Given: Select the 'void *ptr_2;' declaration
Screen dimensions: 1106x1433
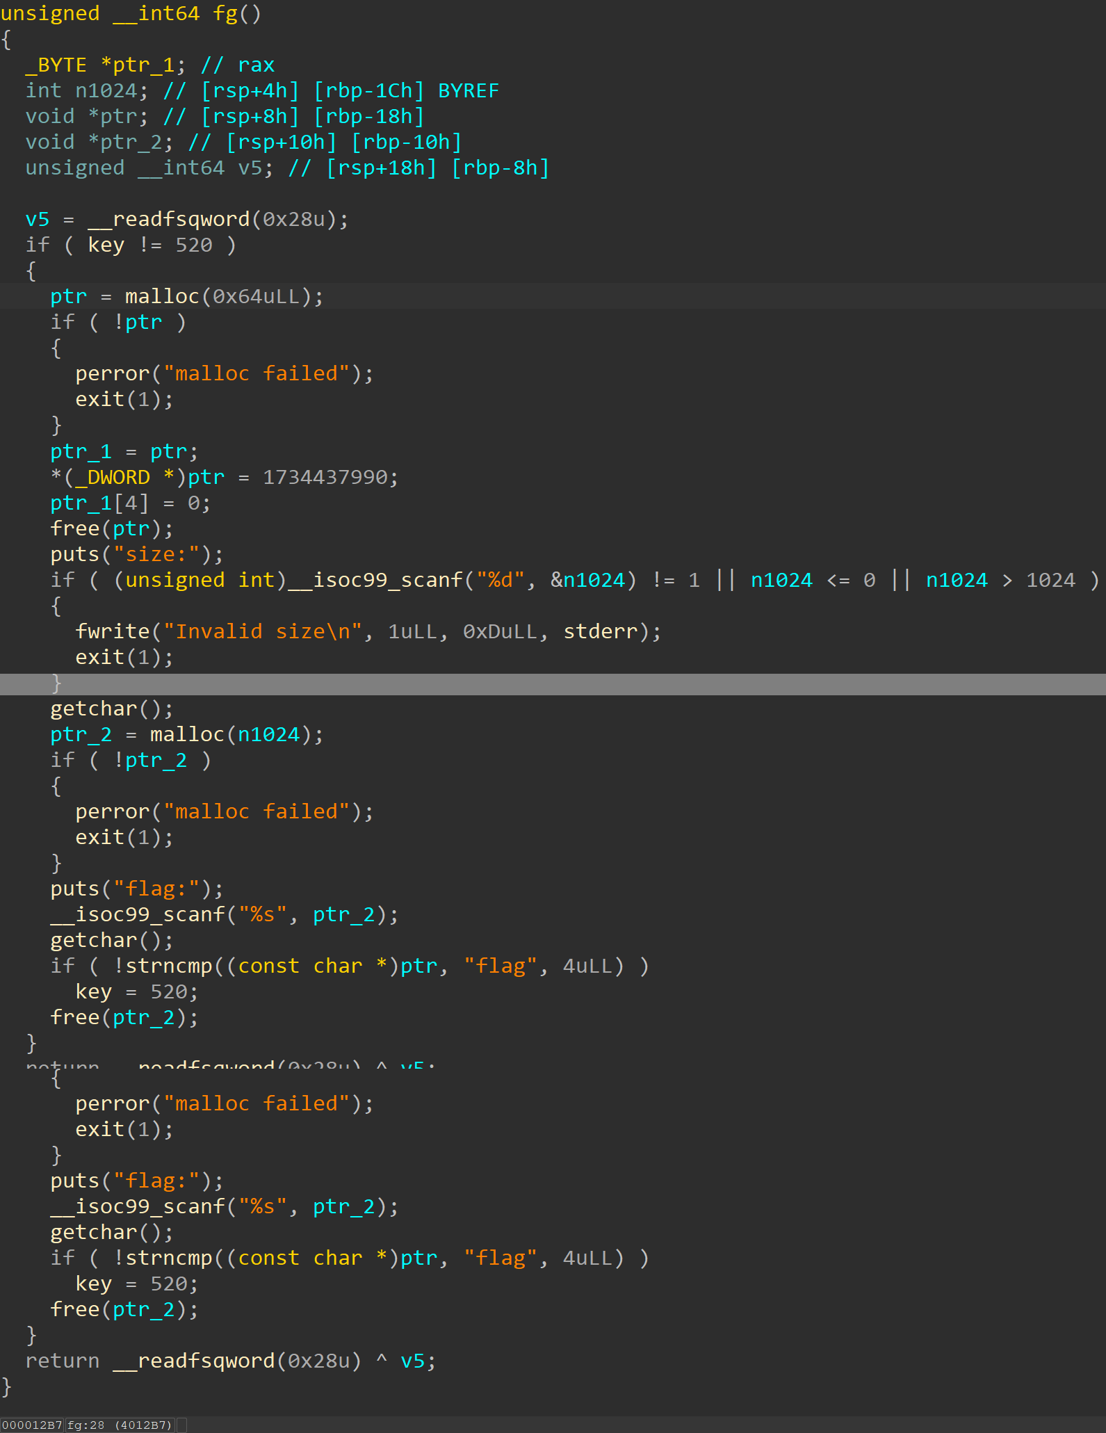Looking at the screenshot, I should [99, 142].
